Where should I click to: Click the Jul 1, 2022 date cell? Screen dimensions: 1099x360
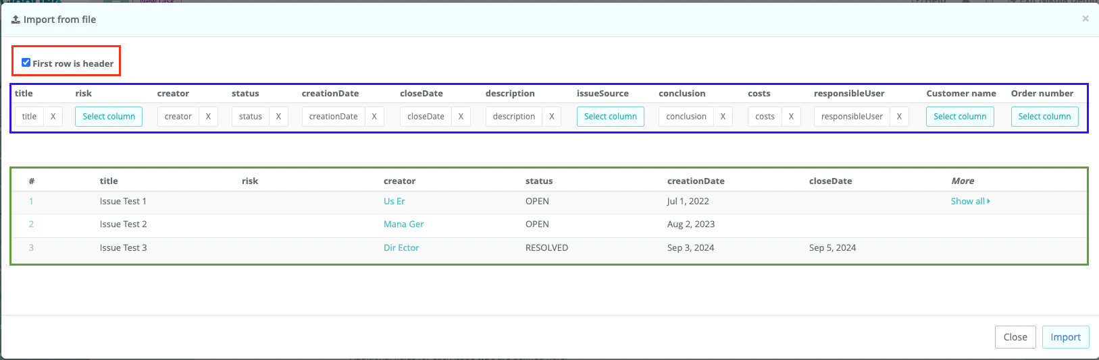coord(688,201)
